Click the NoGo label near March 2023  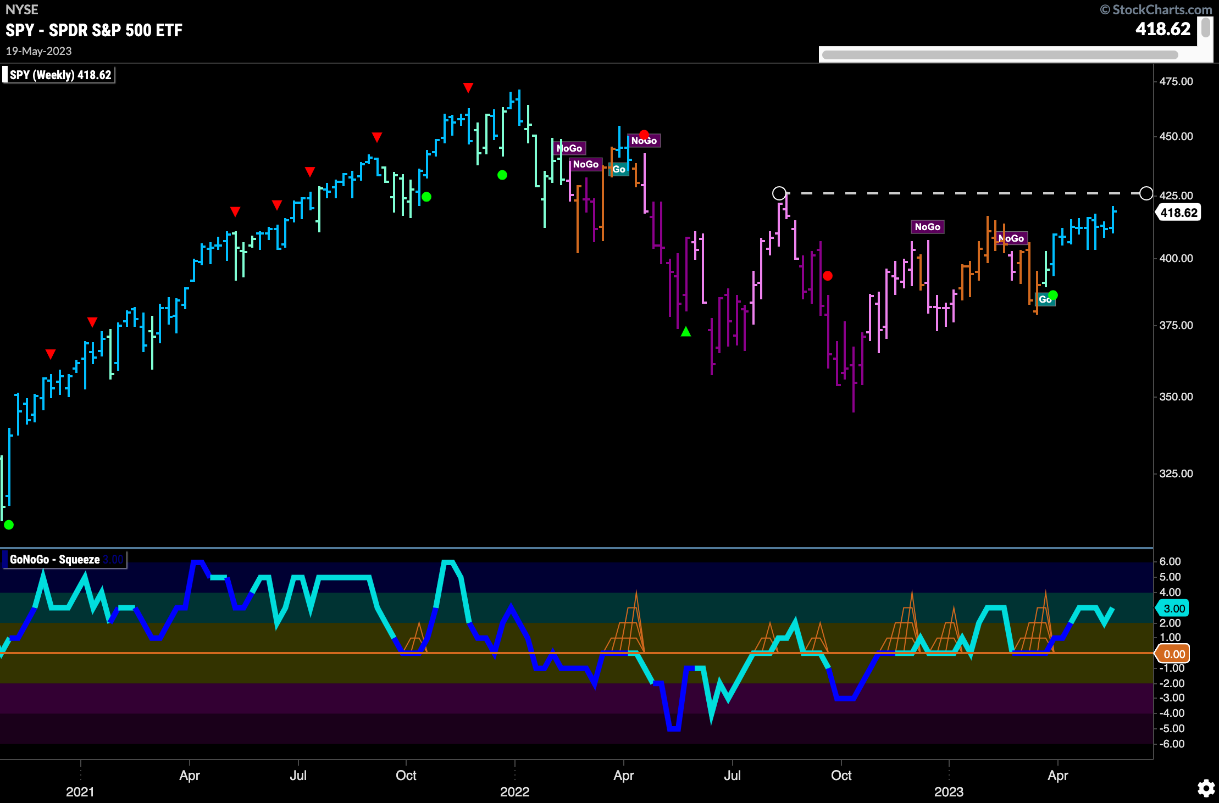(1011, 238)
